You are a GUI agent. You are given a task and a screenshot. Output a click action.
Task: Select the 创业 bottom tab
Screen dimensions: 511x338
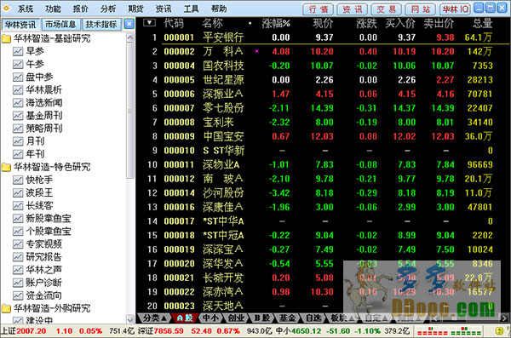(236, 318)
